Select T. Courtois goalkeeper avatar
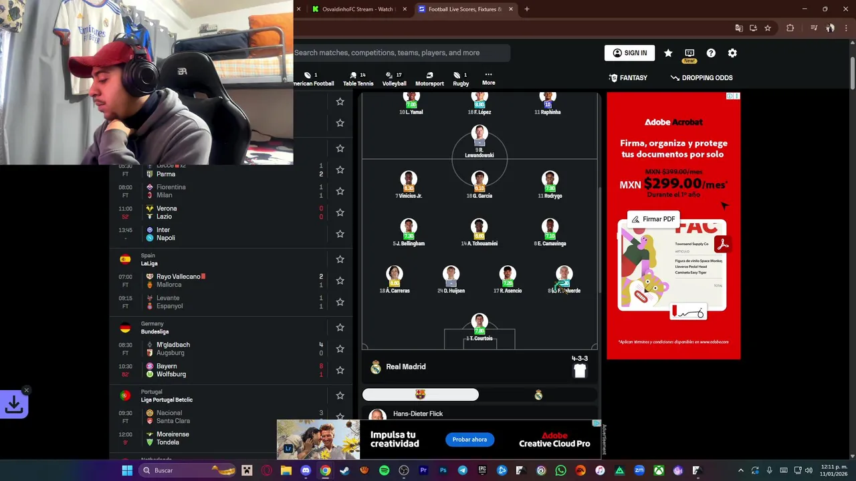The width and height of the screenshot is (856, 481). tap(479, 323)
